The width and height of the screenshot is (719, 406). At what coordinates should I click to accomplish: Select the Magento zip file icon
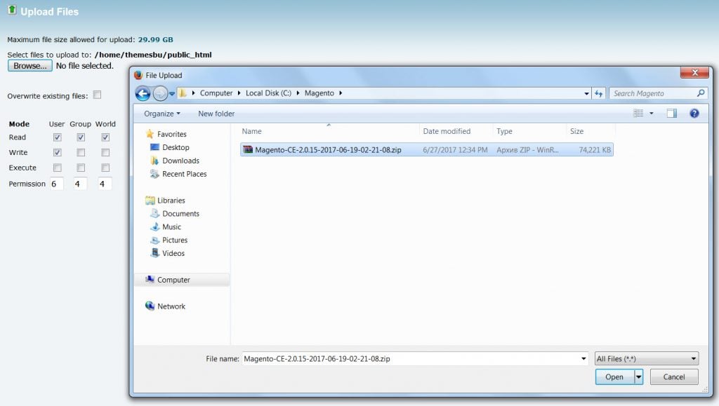pos(248,149)
